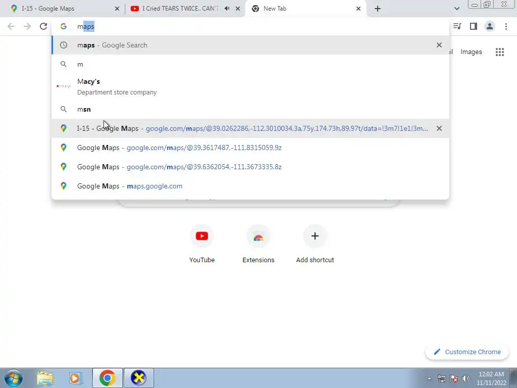This screenshot has width=517, height=388.
Task: Open the Action Center flag icon
Action: [x=454, y=378]
